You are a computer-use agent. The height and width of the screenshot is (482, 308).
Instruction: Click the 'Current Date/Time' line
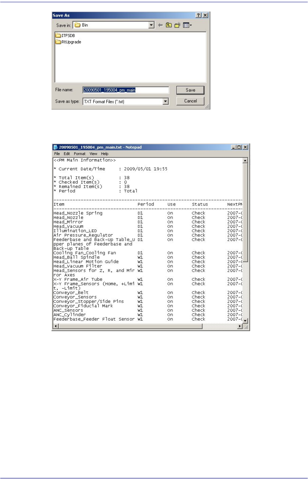tap(110, 169)
